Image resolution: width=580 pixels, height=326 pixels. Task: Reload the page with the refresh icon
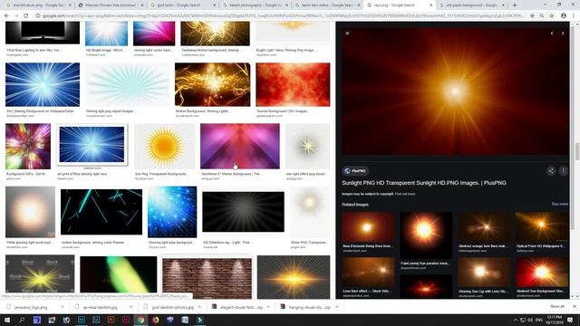point(26,16)
